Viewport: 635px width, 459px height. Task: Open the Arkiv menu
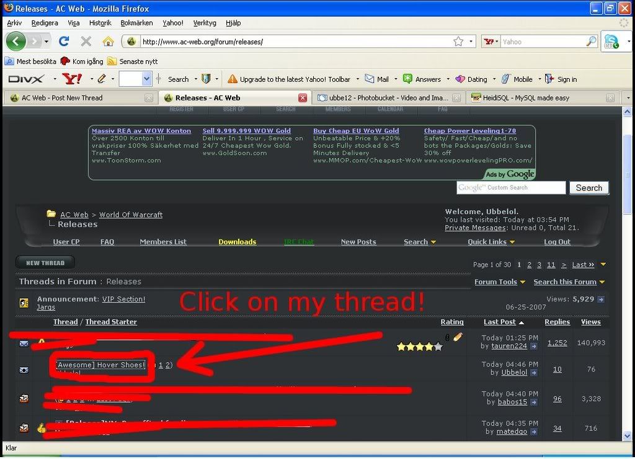click(x=14, y=23)
